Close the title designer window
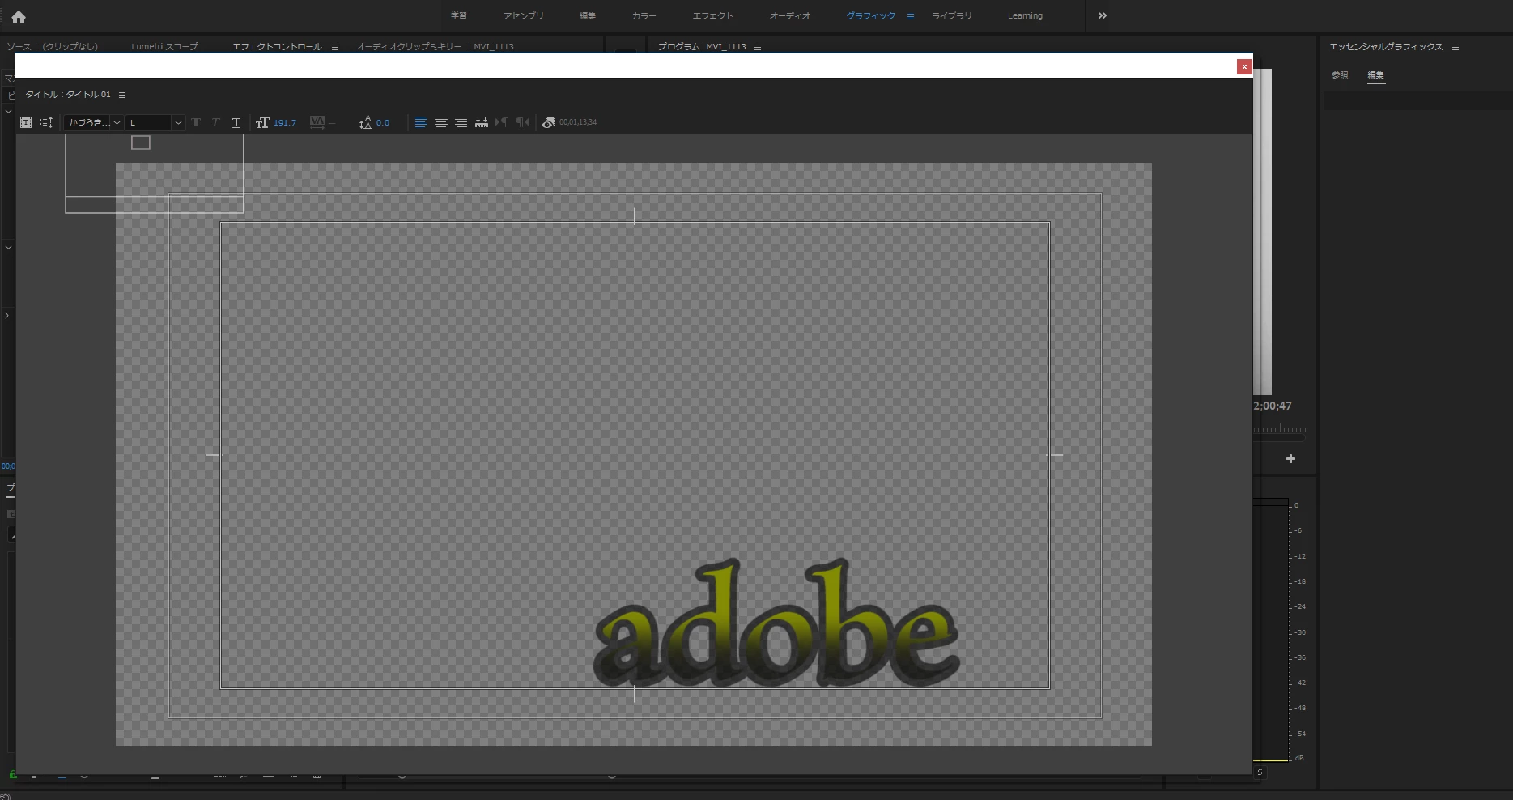Screen dimensions: 1513x800 click(x=1244, y=66)
